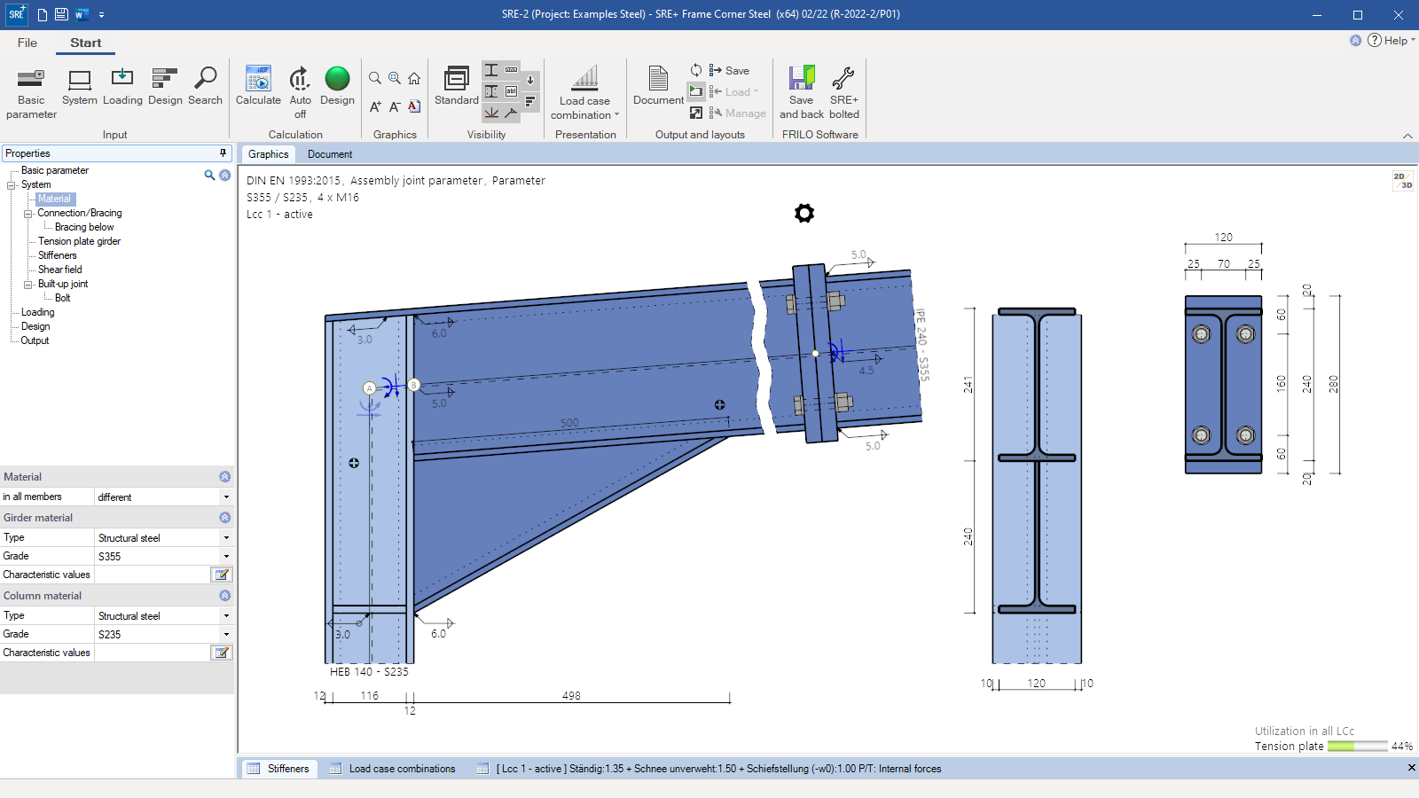This screenshot has height=798, width=1419.
Task: Click the zoom window icon in Graphics
Action: 395,78
